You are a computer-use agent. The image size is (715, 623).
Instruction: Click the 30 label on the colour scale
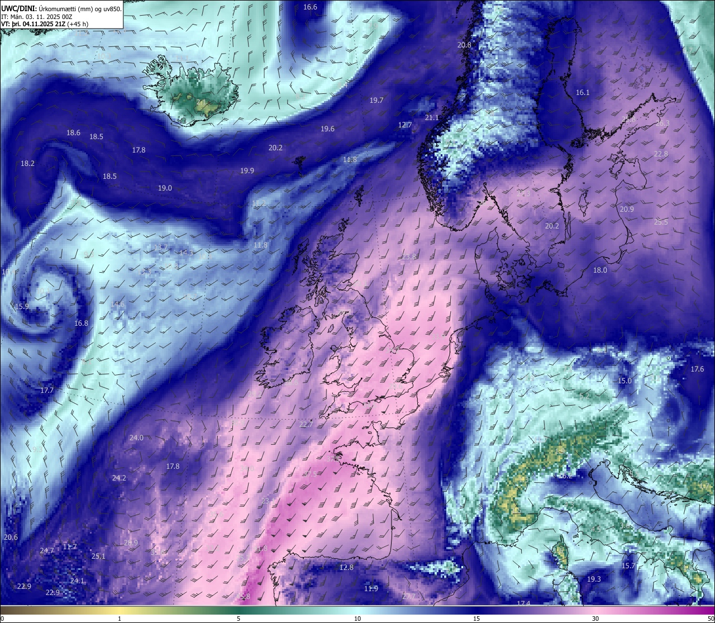pyautogui.click(x=595, y=619)
